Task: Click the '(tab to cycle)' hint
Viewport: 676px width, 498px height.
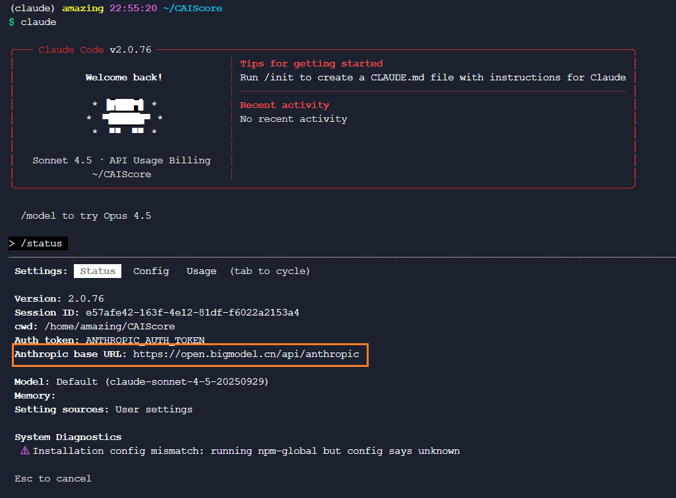Action: coord(270,271)
